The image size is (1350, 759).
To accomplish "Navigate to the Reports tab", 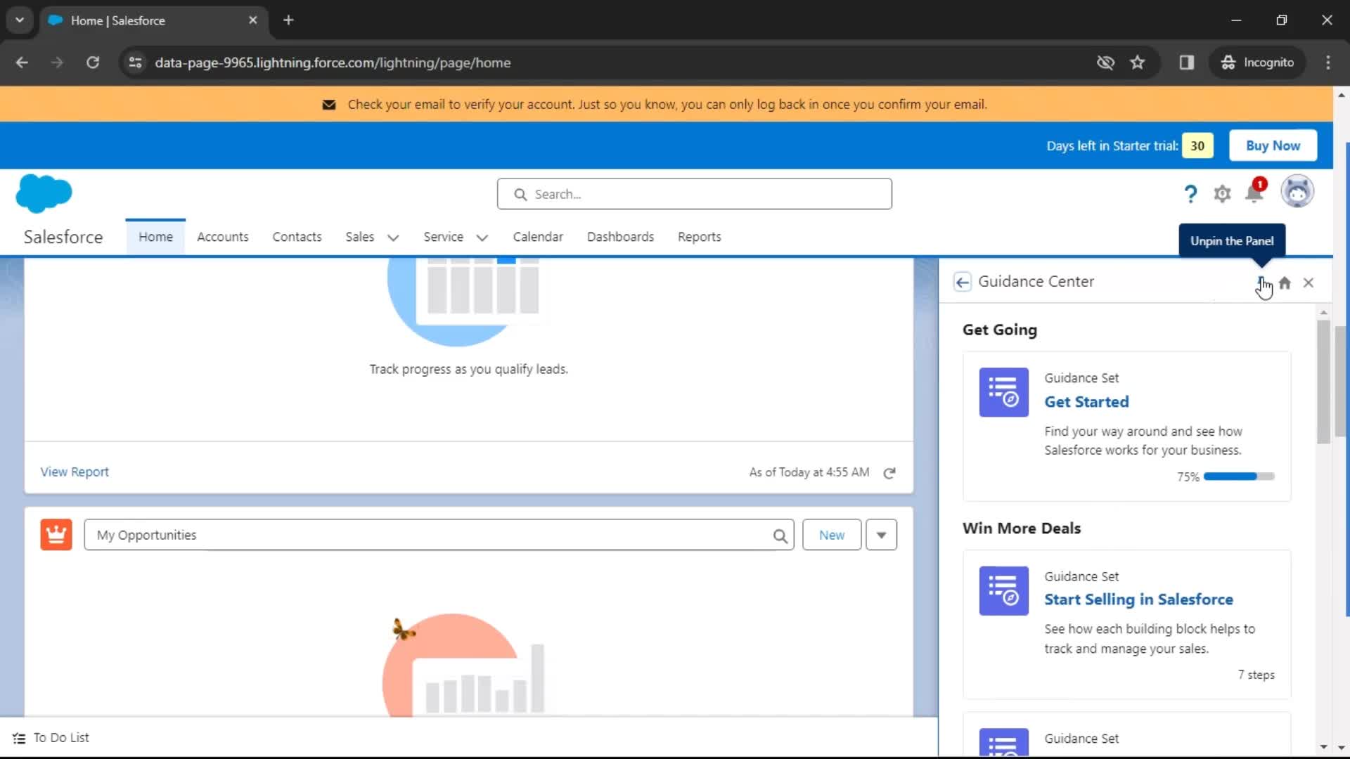I will (x=699, y=237).
